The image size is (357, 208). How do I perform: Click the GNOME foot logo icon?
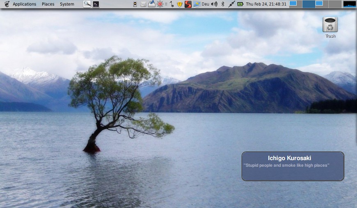[7, 4]
